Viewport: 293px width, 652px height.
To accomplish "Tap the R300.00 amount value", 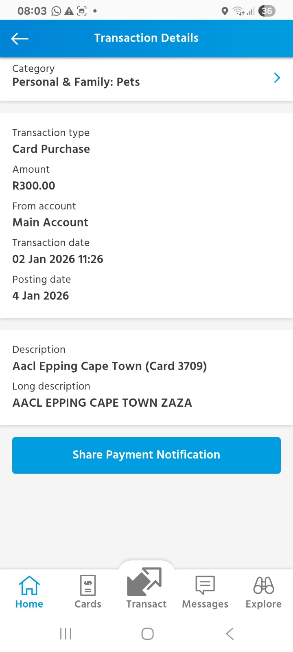I will pyautogui.click(x=34, y=186).
